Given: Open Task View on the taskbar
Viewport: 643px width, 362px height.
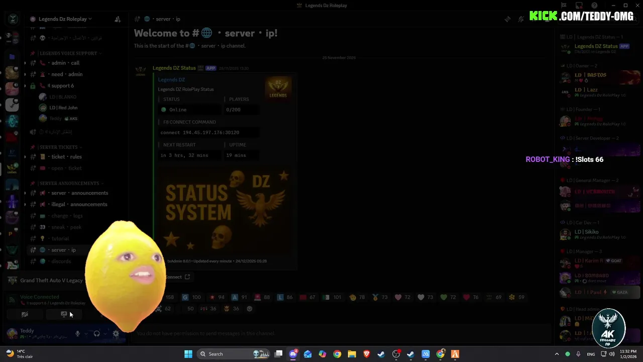Looking at the screenshot, I should coord(279,354).
